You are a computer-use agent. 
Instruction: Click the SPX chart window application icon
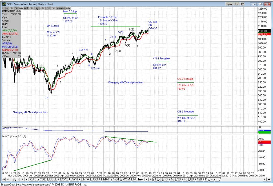pyautogui.click(x=4, y=4)
